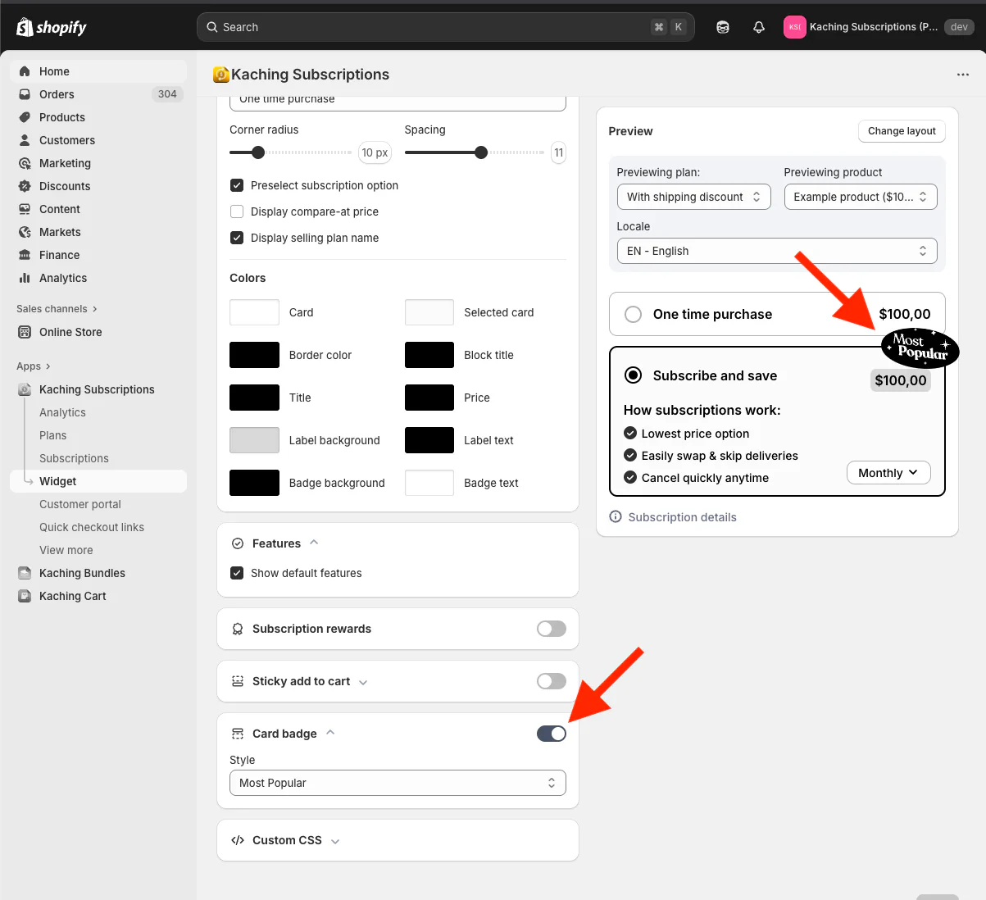This screenshot has width=986, height=900.
Task: Click the Finance bank icon
Action: pos(25,255)
